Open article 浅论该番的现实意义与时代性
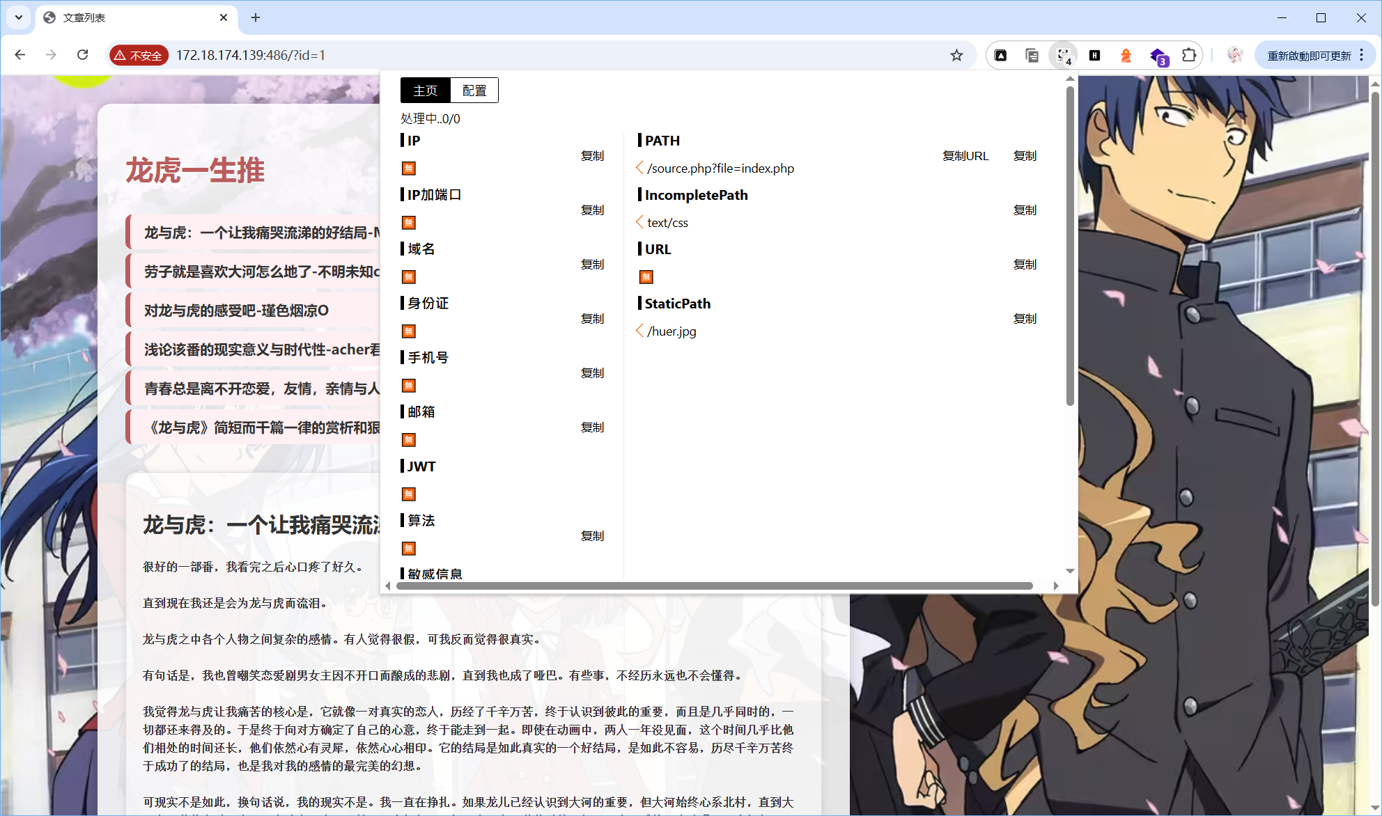The width and height of the screenshot is (1382, 816). [254, 350]
